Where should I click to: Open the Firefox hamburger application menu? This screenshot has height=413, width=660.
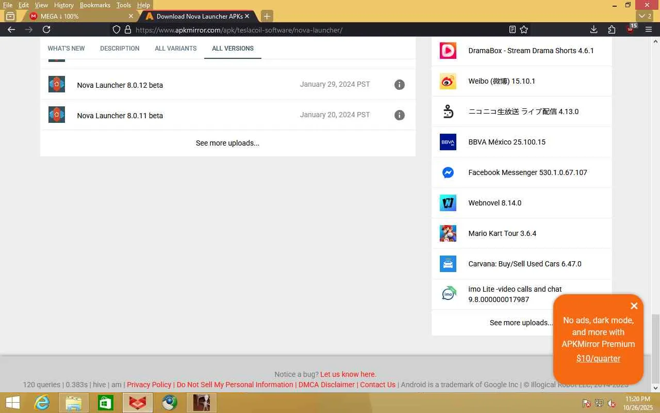(649, 29)
